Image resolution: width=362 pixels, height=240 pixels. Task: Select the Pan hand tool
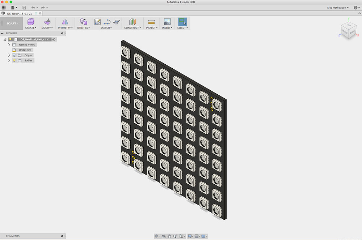click(x=169, y=236)
